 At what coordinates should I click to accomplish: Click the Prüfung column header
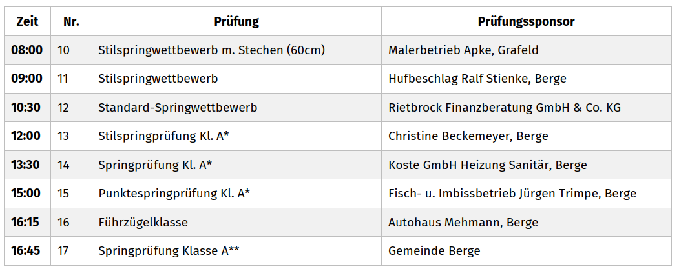[236, 21]
